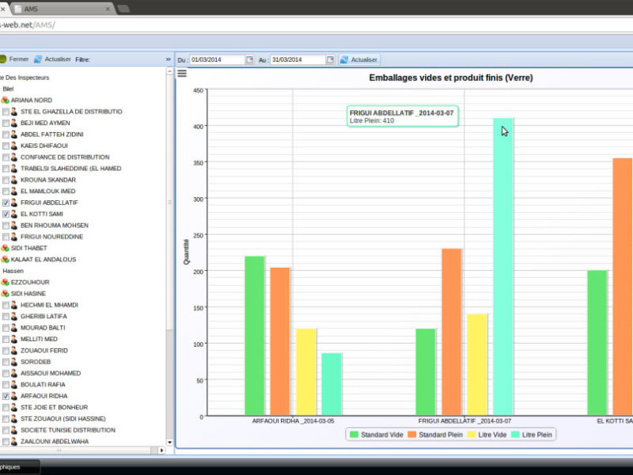This screenshot has height=475, width=633.
Task: Uncheck the FRIGUI ABDELLATIF checkbox
Action: click(x=6, y=203)
